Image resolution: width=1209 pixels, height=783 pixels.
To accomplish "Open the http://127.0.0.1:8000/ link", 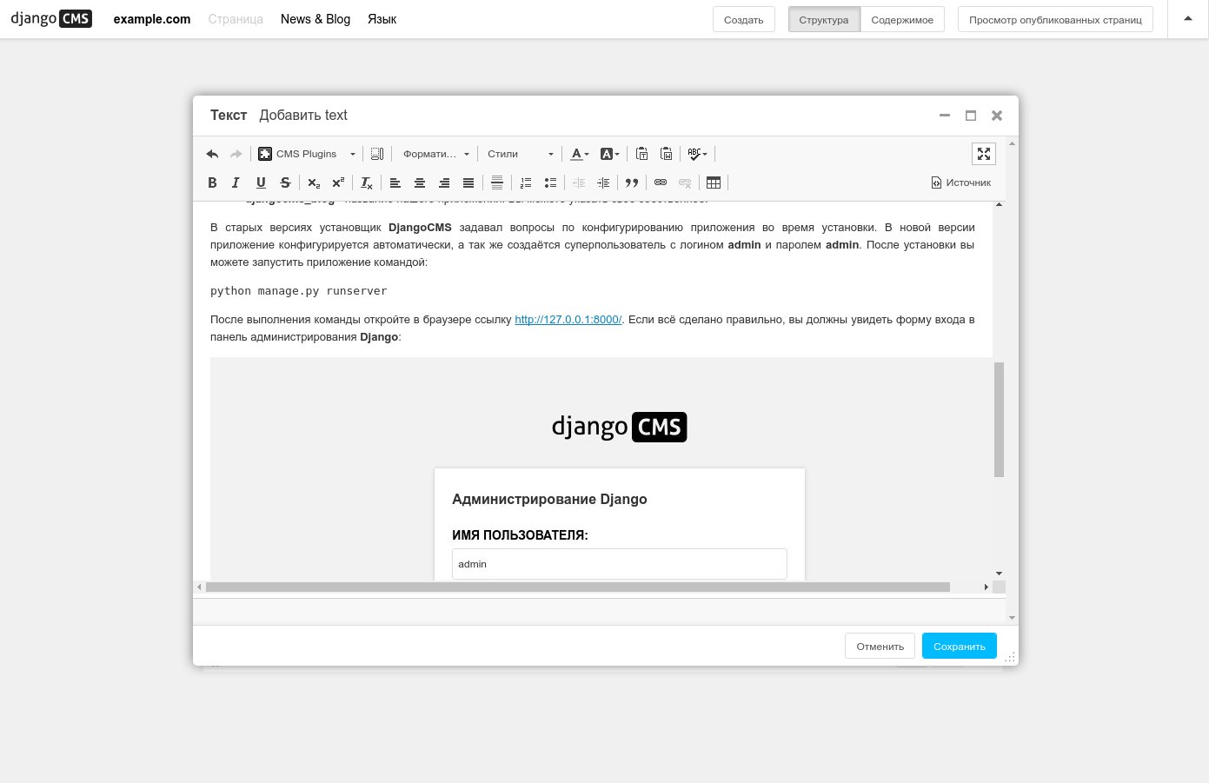I will 568,320.
